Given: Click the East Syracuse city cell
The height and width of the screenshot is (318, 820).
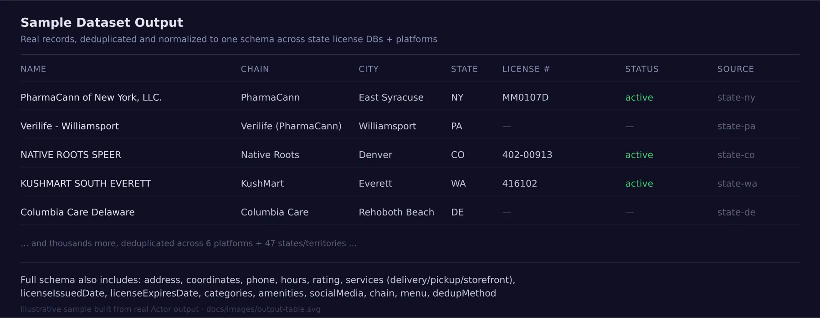Looking at the screenshot, I should click(391, 97).
